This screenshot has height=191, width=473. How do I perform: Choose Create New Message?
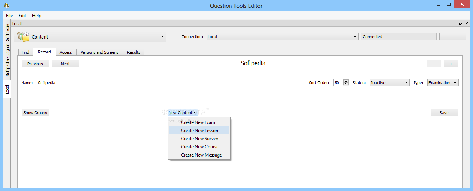(199, 155)
